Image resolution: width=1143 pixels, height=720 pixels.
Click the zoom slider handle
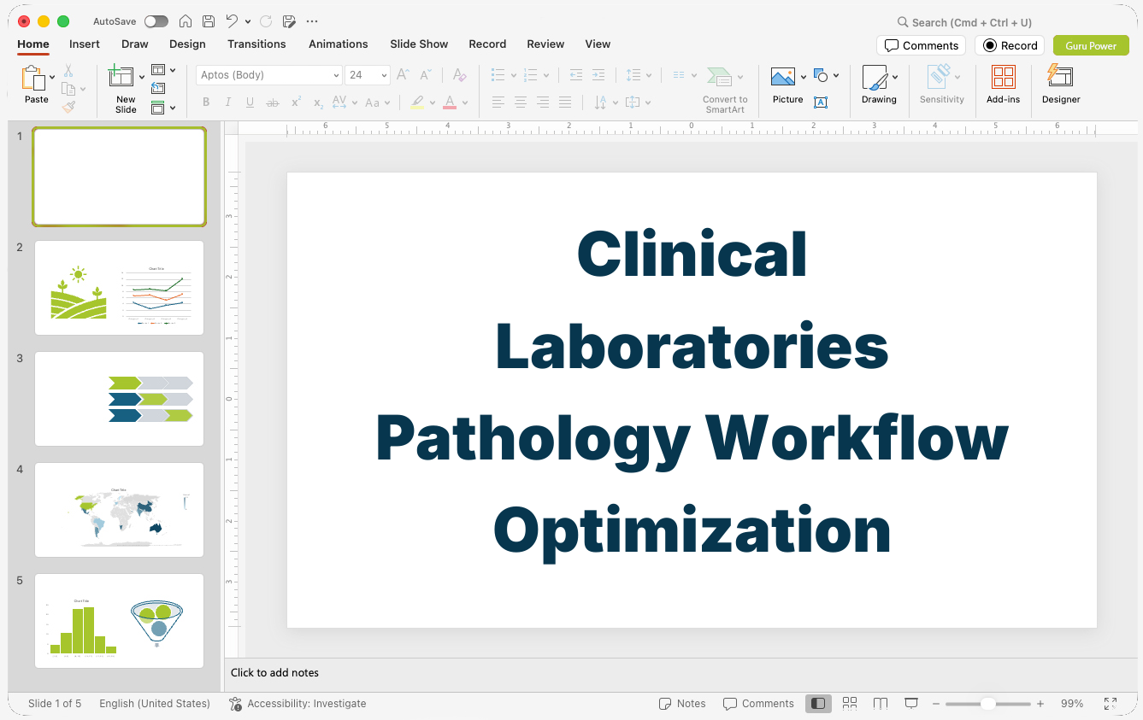[x=987, y=704]
